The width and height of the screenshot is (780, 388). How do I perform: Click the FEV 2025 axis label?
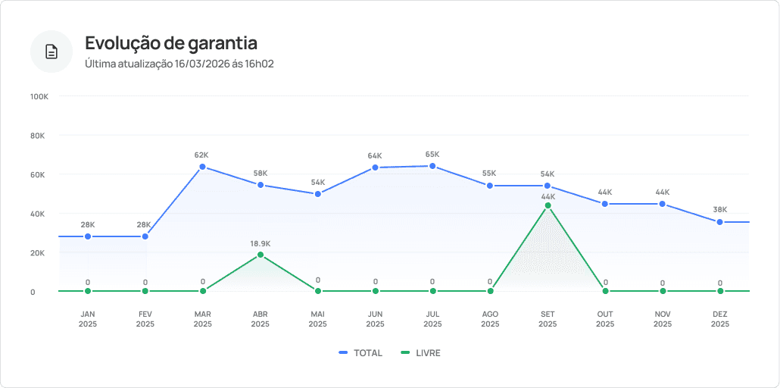tap(145, 319)
